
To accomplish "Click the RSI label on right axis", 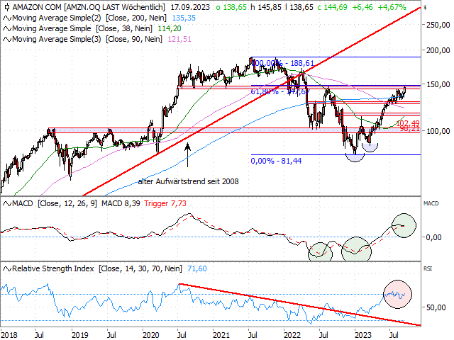I will coord(428,268).
